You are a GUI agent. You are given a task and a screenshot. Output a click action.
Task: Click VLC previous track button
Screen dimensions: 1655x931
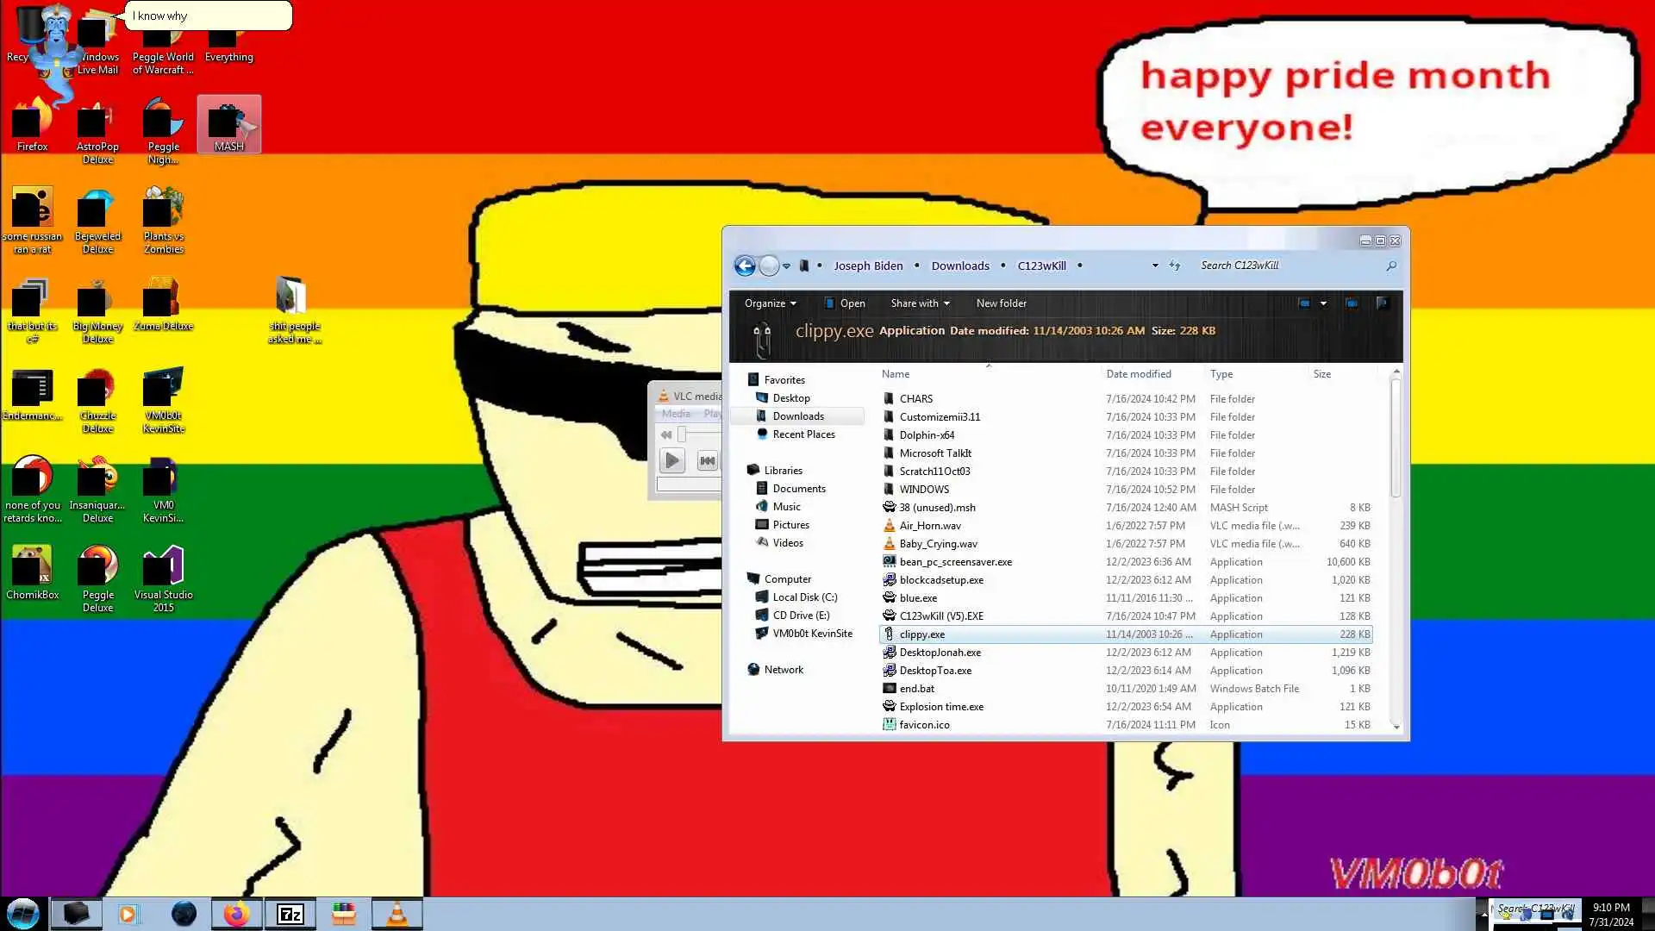point(707,460)
